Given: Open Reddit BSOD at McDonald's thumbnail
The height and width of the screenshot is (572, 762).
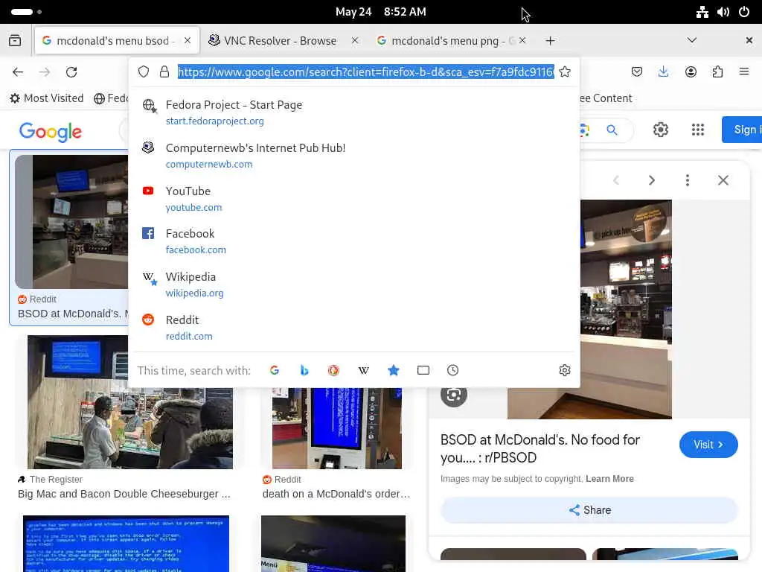Looking at the screenshot, I should (x=72, y=222).
